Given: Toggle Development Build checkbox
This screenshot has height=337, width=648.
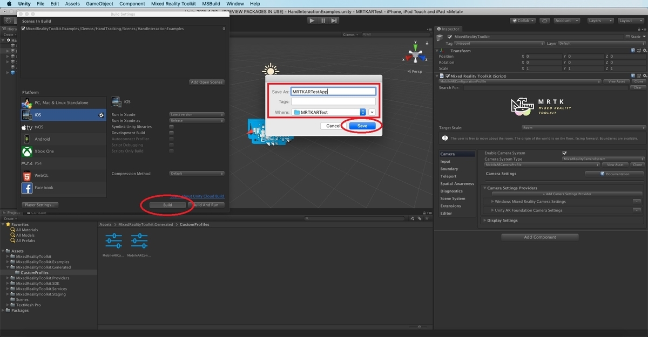Looking at the screenshot, I should pos(172,133).
